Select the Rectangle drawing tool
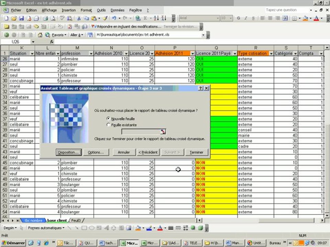Viewport: 330px width, 247px height. (84, 228)
